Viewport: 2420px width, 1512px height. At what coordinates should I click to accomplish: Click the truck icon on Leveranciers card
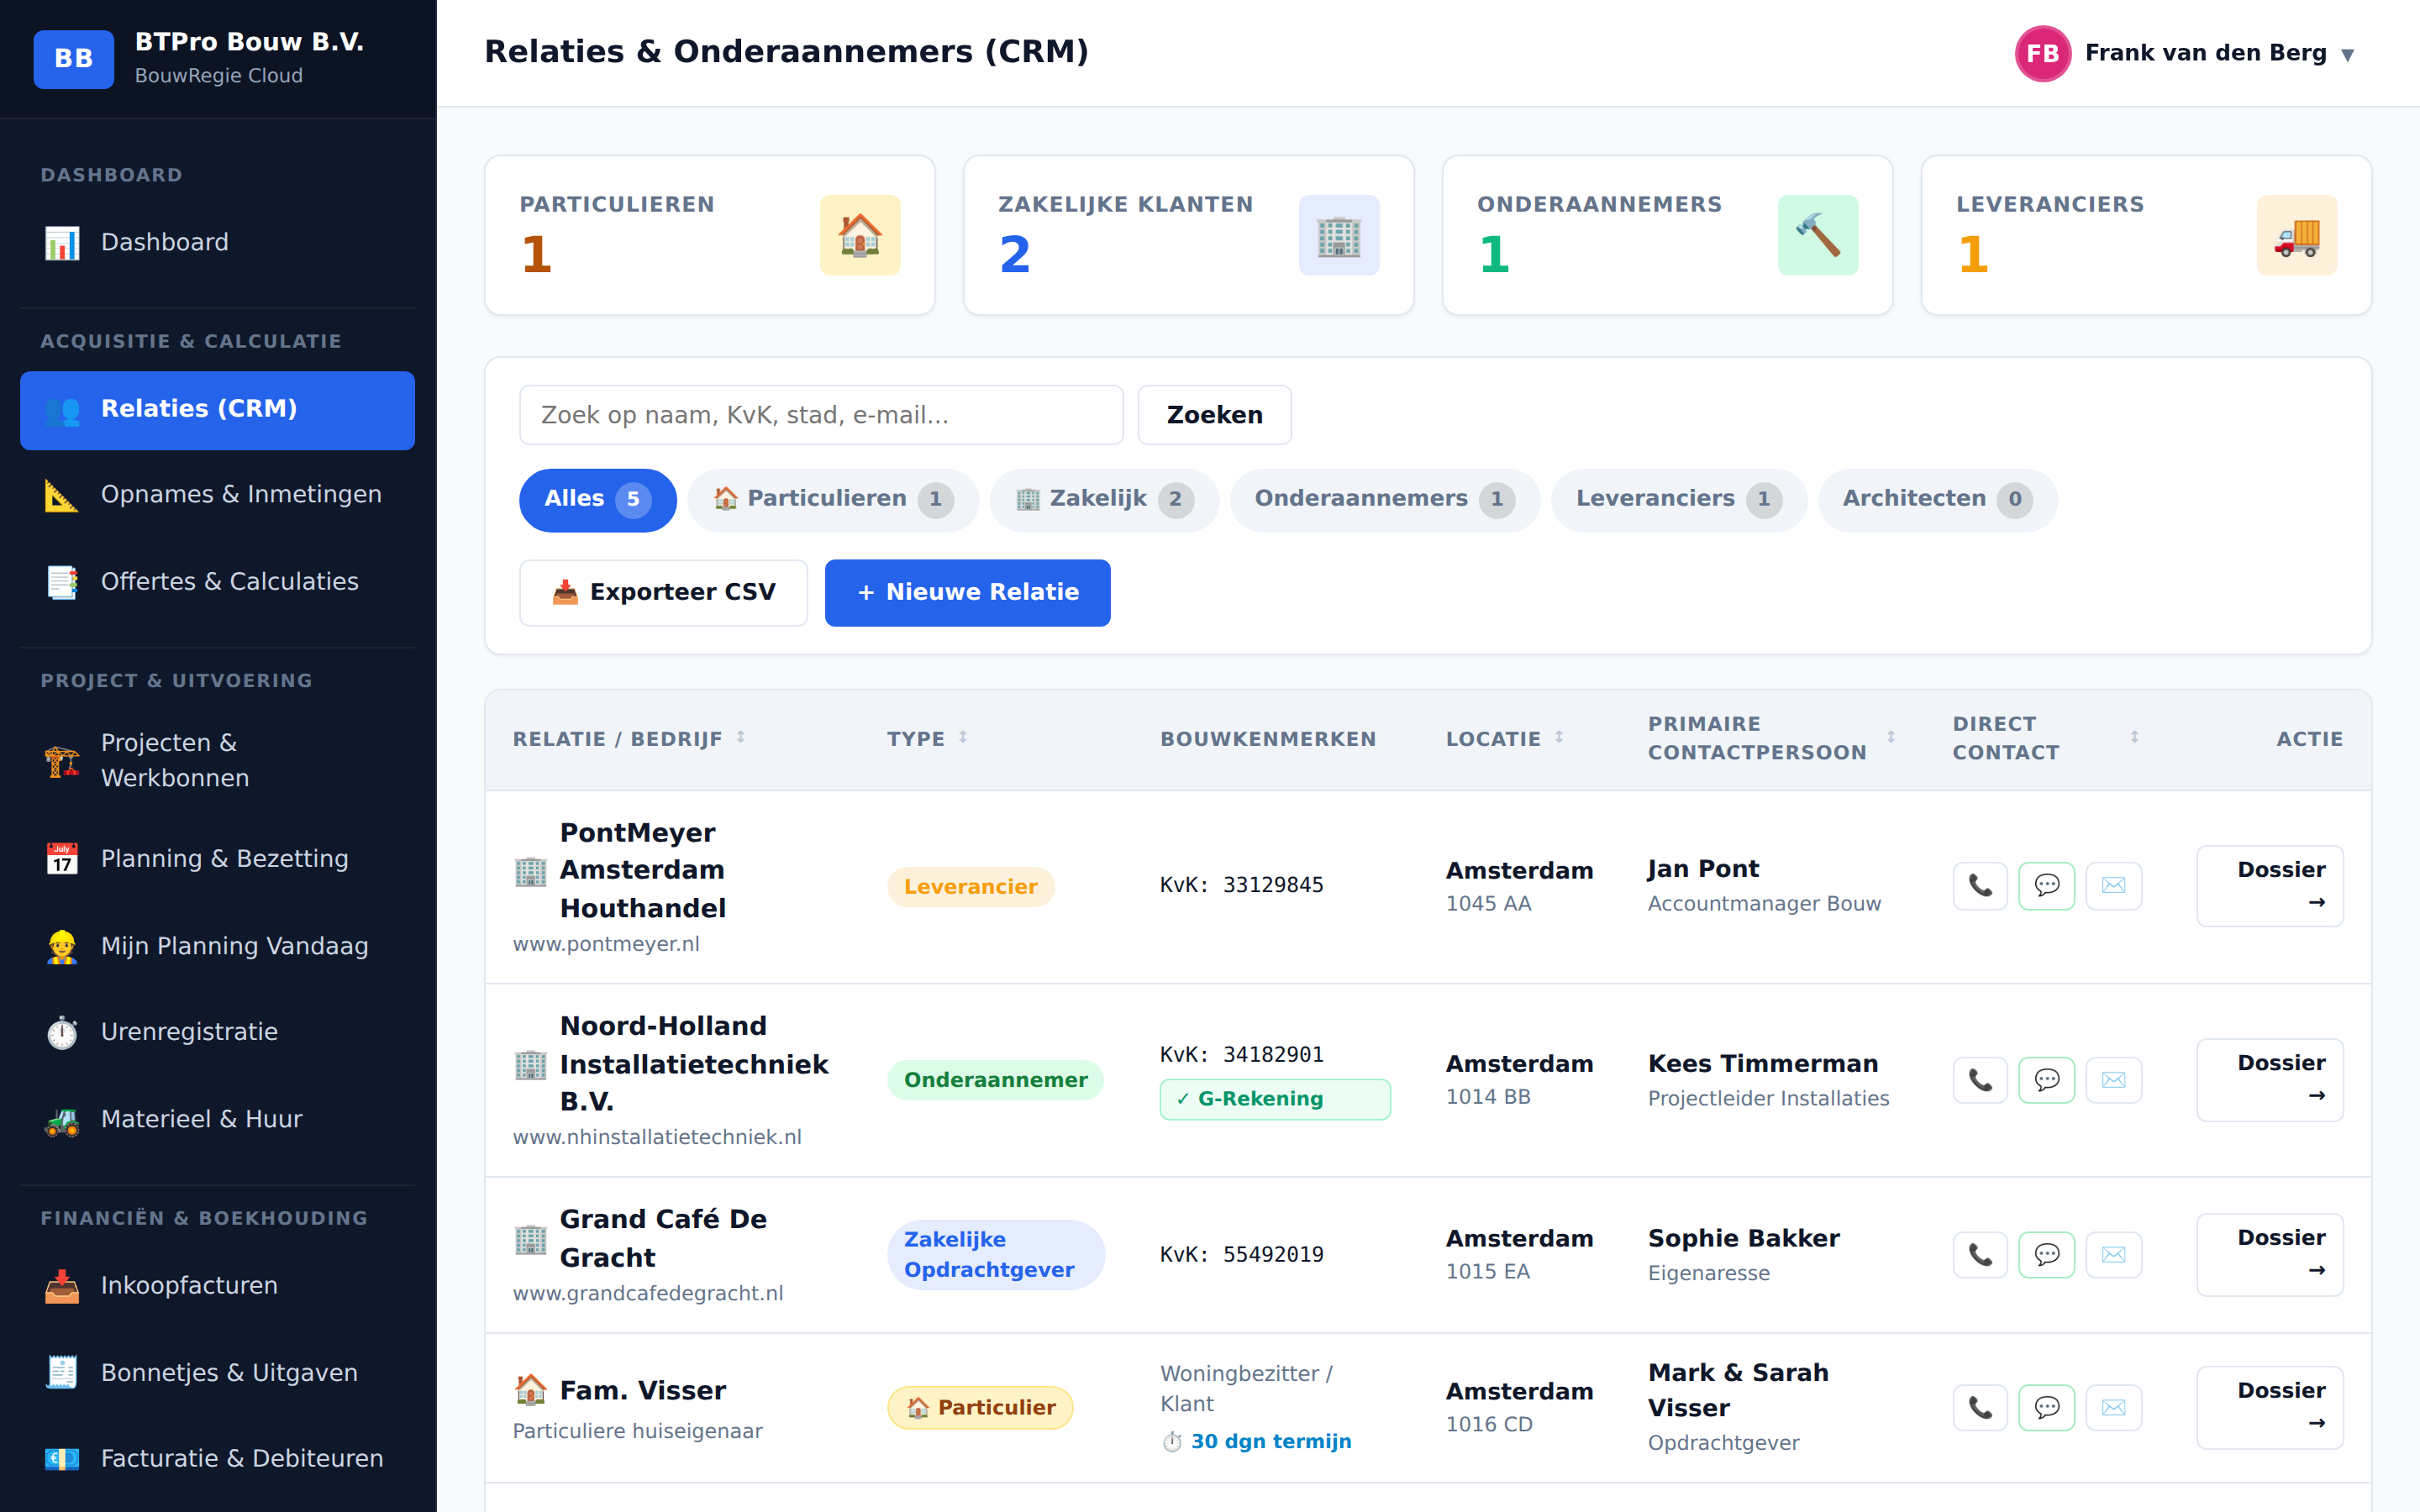(x=2297, y=235)
